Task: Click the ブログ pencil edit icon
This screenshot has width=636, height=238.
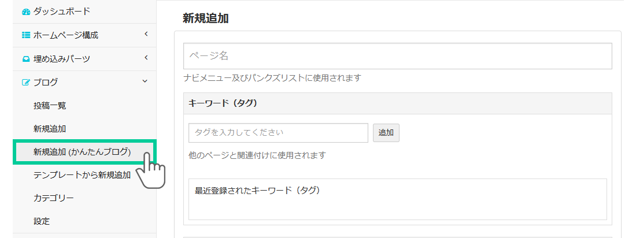Action: click(25, 83)
